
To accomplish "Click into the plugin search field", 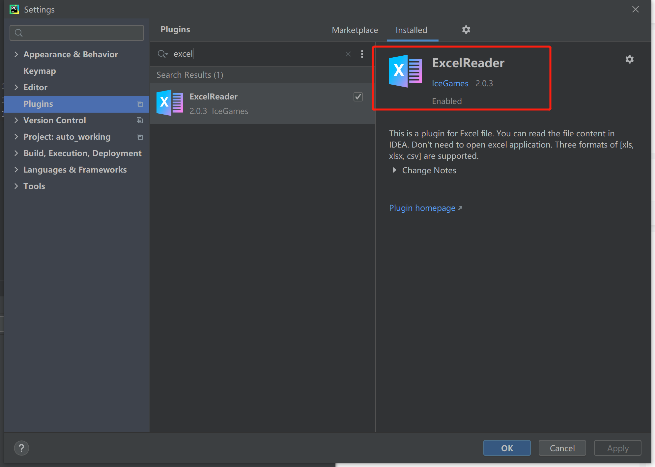I will [x=257, y=54].
